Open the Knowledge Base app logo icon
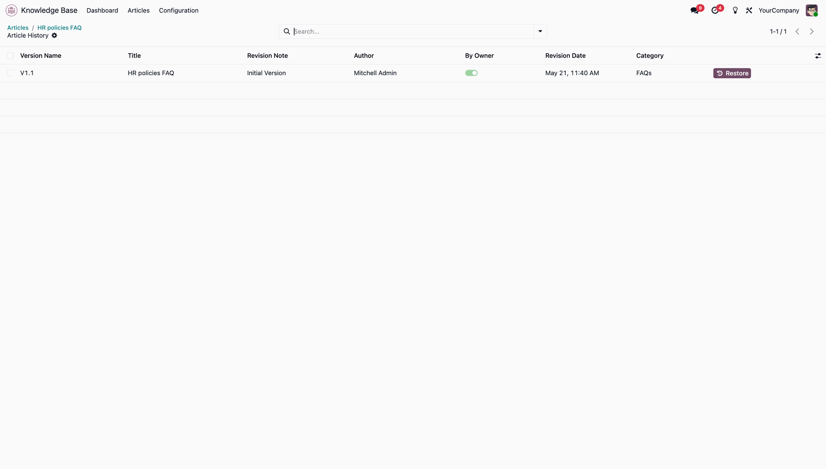The image size is (826, 469). (x=12, y=10)
